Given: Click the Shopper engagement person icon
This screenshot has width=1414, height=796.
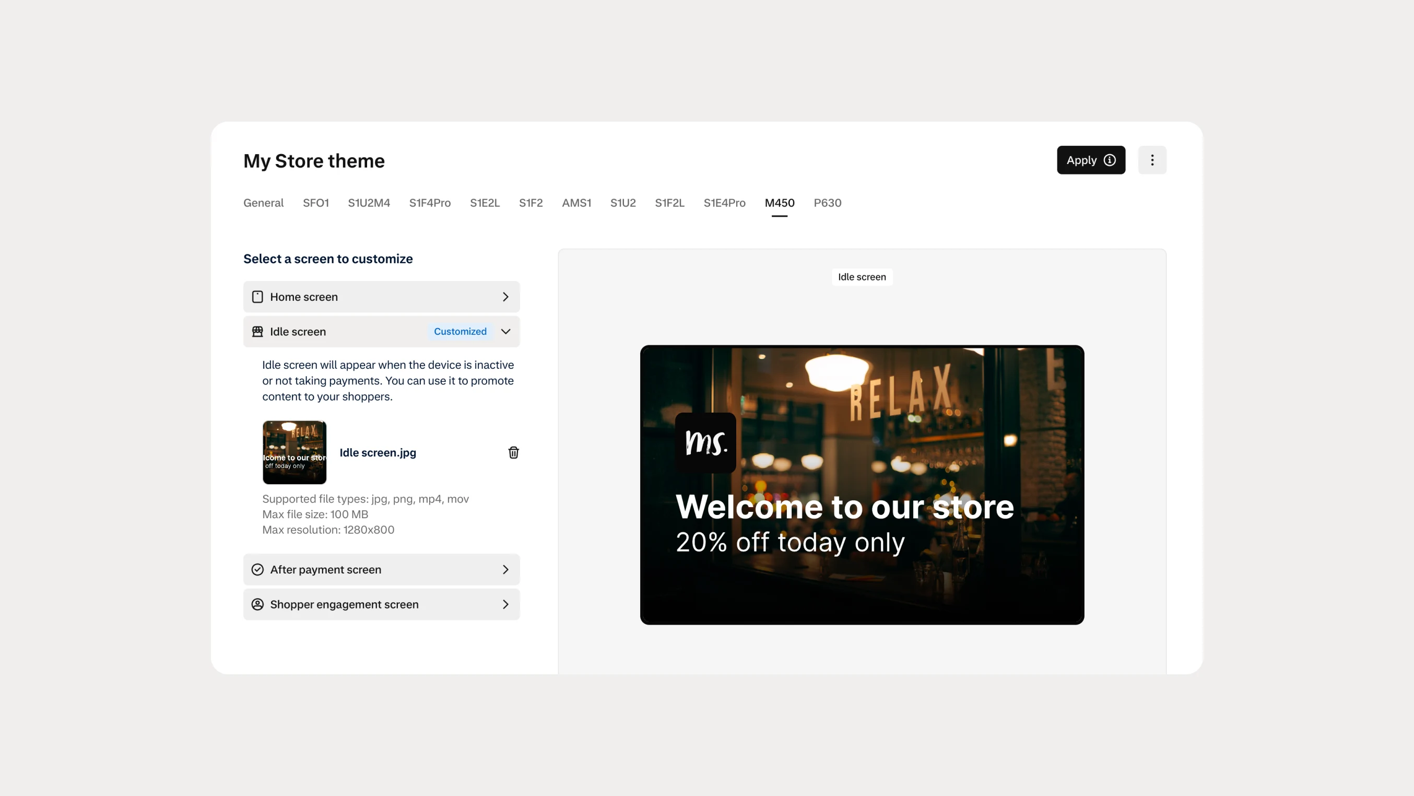Looking at the screenshot, I should [x=257, y=604].
